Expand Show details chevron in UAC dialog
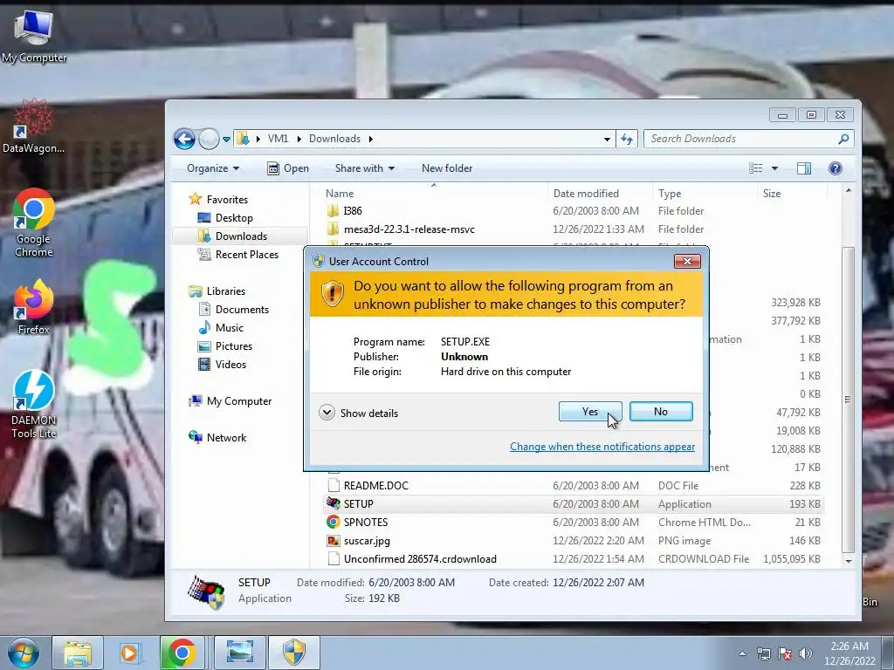Image resolution: width=894 pixels, height=670 pixels. pos(327,413)
